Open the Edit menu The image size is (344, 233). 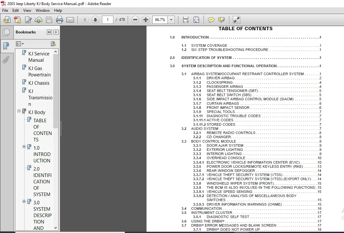click(x=15, y=10)
